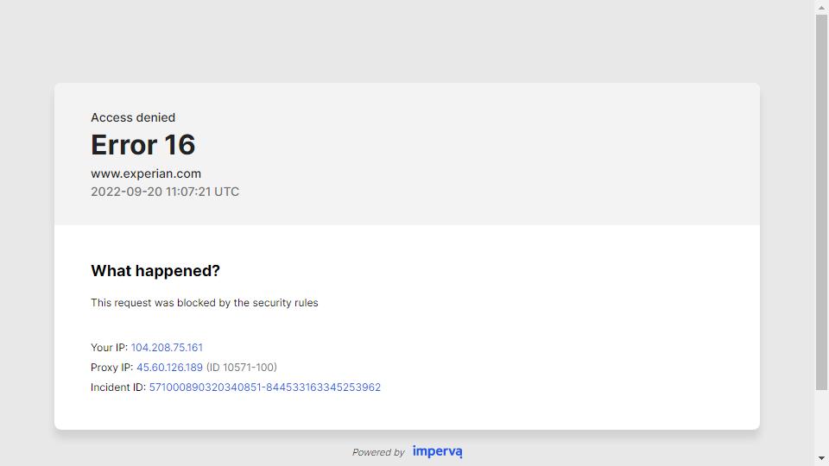Click the "Proxy IP:" label
Viewport: 829px width, 466px height.
111,368
